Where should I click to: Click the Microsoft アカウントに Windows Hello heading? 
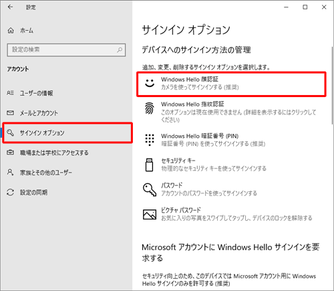coord(230,253)
